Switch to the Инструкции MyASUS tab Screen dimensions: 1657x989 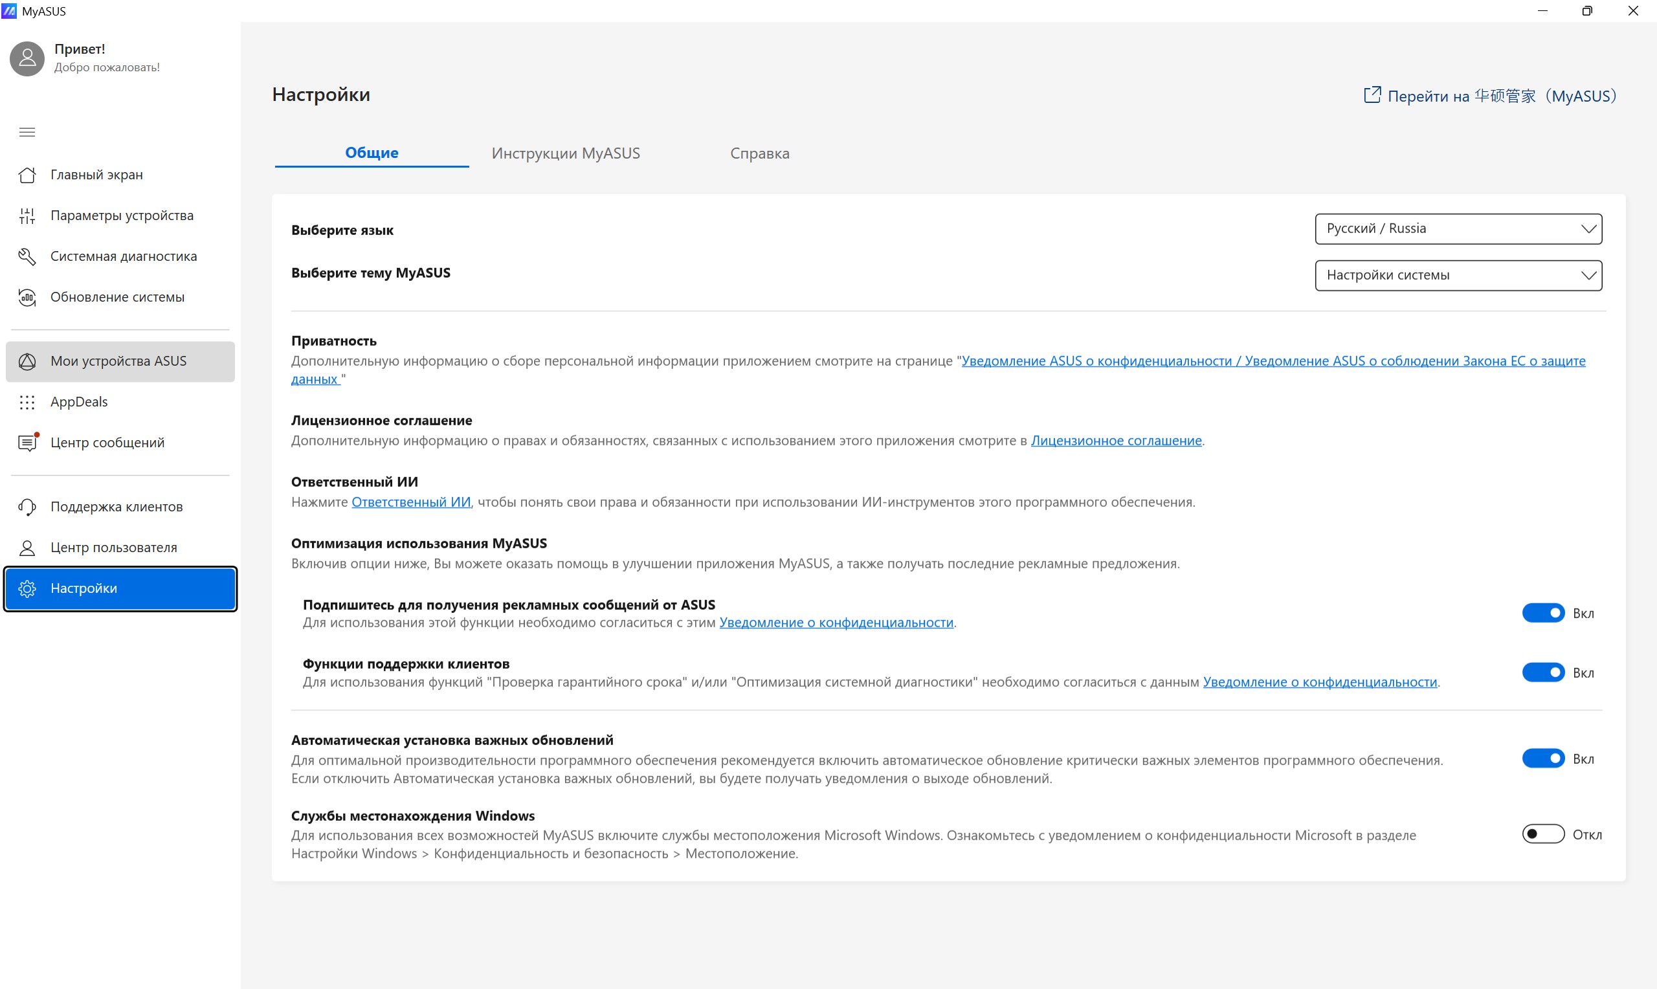566,153
